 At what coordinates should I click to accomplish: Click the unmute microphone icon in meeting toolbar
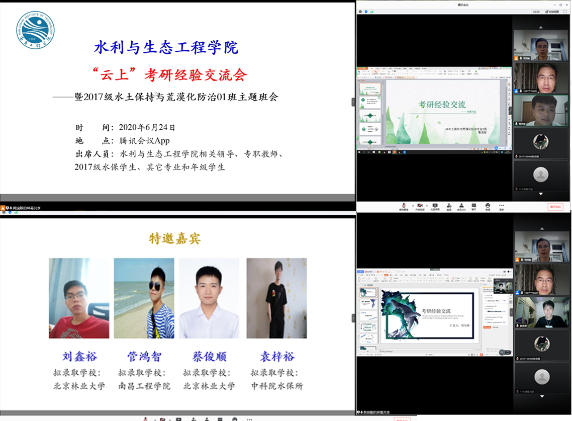tap(404, 206)
